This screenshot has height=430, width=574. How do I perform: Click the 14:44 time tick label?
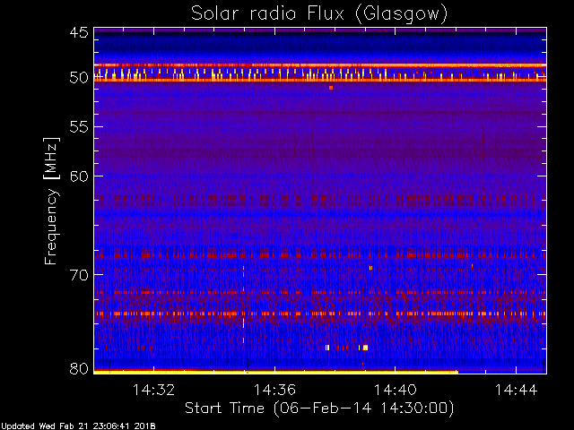pos(517,390)
